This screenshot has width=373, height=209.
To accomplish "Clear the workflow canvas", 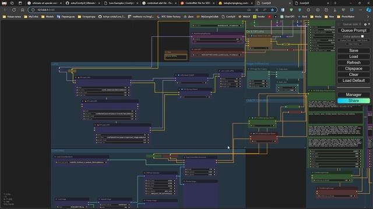I will pos(354,74).
